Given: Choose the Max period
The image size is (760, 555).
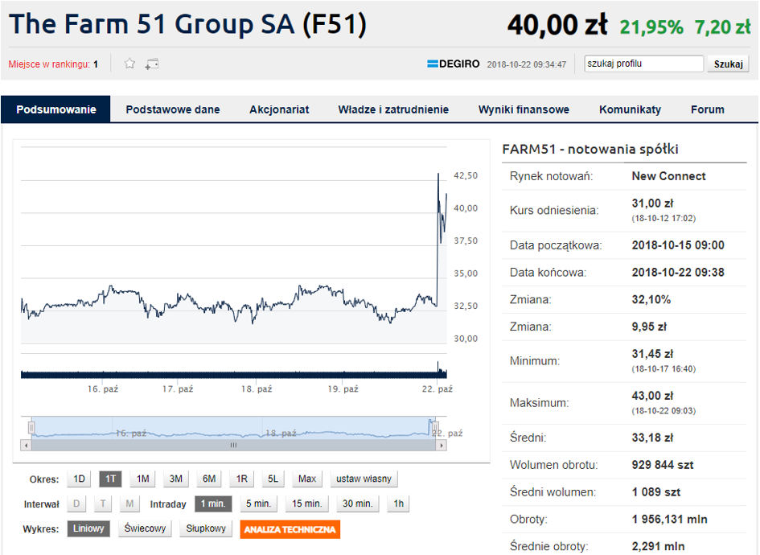Looking at the screenshot, I should (307, 479).
